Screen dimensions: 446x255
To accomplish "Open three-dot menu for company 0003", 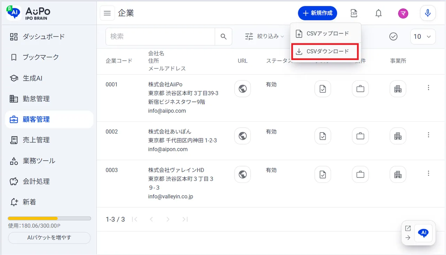I will pyautogui.click(x=429, y=173).
